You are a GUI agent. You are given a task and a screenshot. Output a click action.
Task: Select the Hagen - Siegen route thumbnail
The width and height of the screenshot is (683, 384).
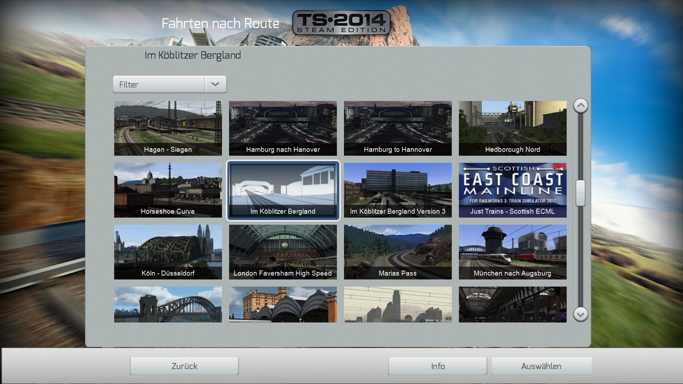pyautogui.click(x=168, y=128)
